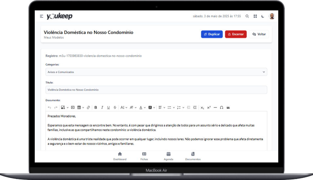Screen dimensions: 313x180
Task: Click the numbered list icon
Action: click(179, 108)
